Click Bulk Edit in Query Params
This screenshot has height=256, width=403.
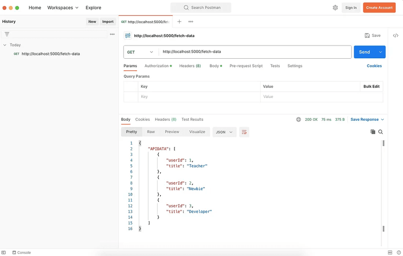point(371,86)
